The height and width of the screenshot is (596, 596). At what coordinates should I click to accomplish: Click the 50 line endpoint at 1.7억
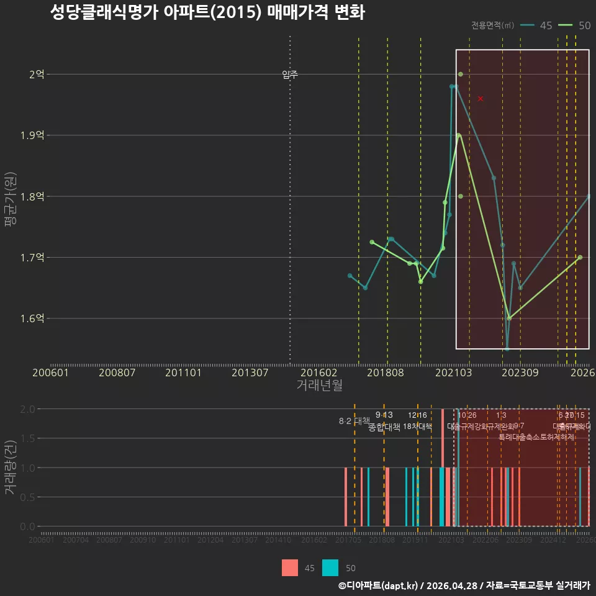click(580, 257)
